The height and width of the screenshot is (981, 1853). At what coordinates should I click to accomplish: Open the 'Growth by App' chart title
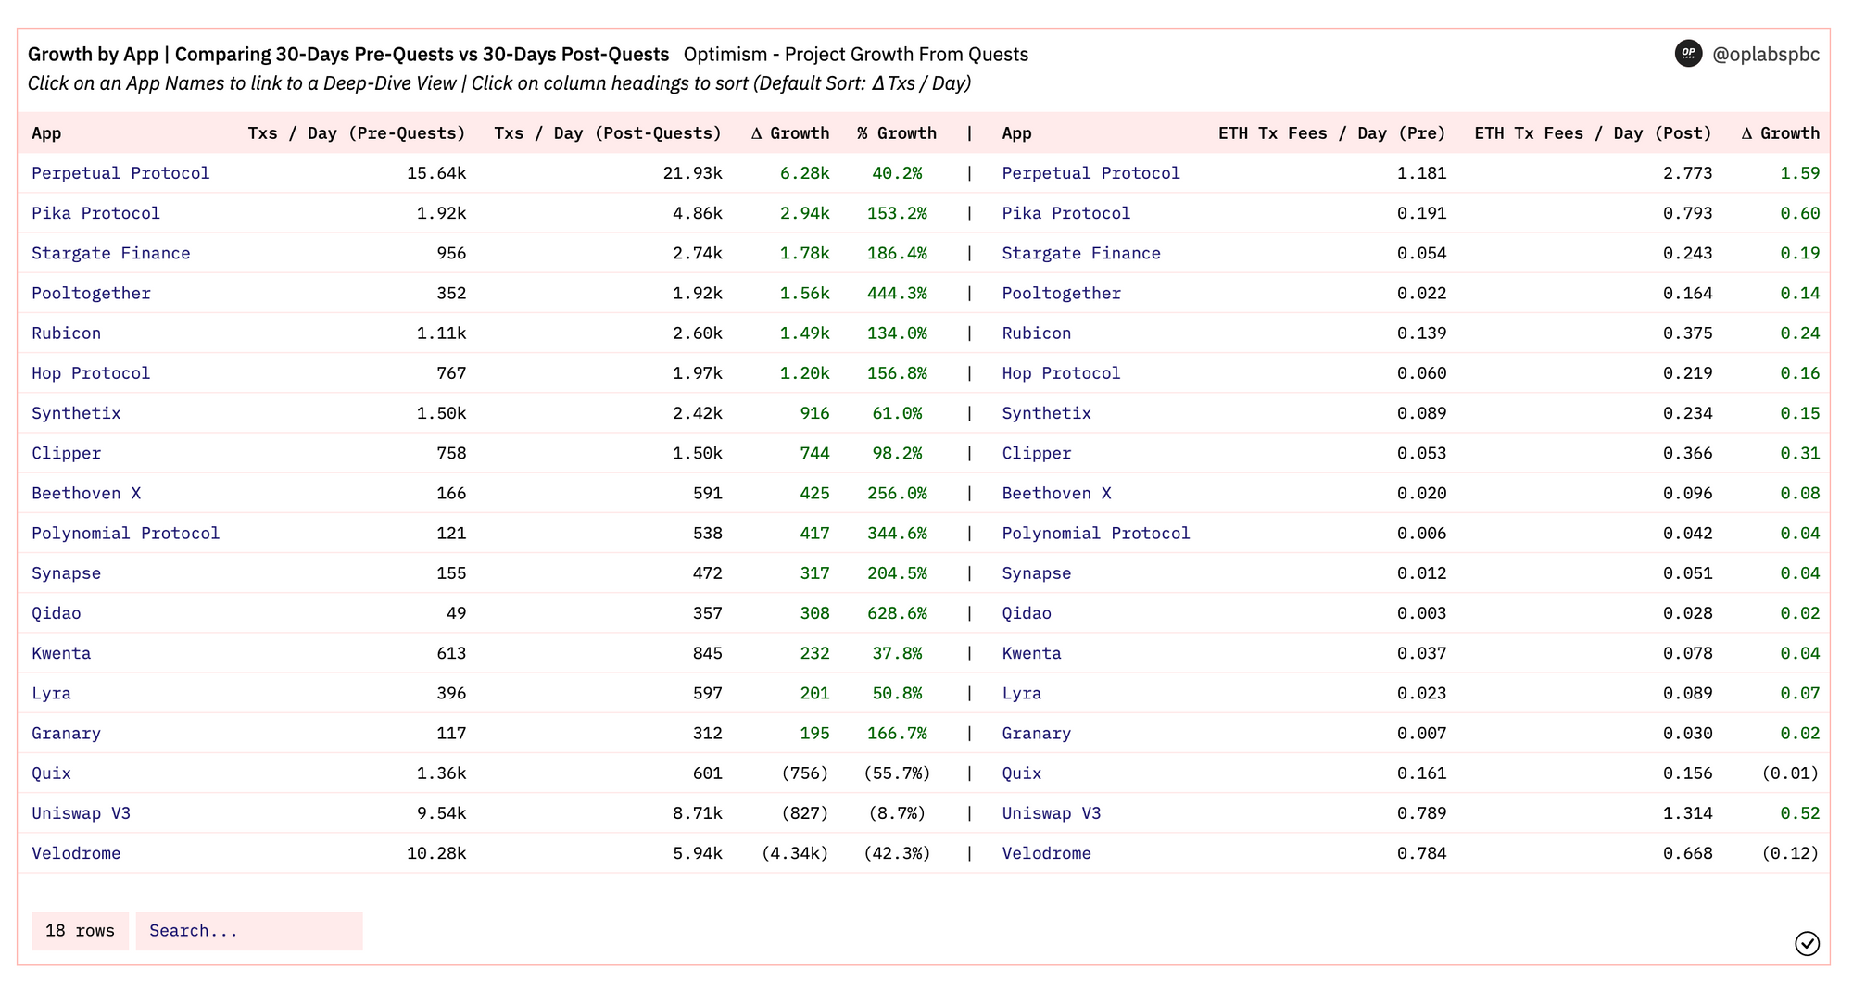click(348, 55)
